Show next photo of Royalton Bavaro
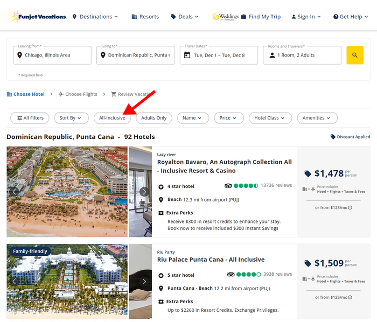The height and width of the screenshot is (322, 377). pyautogui.click(x=144, y=192)
